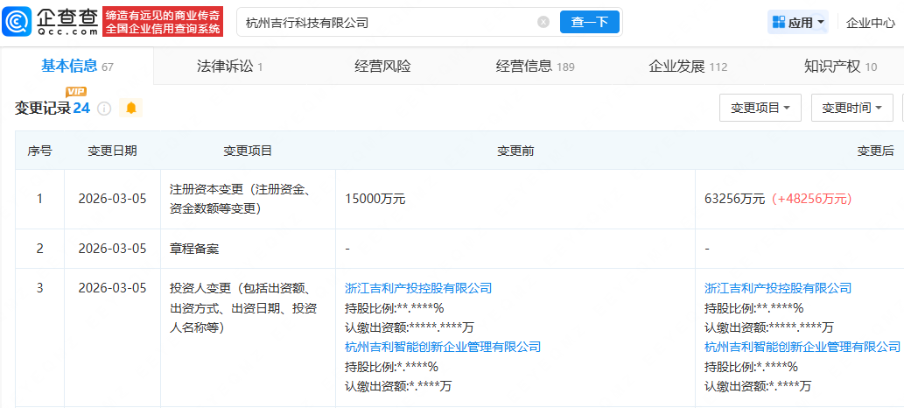The height and width of the screenshot is (408, 904).
Task: Open the 企业中心 link
Action: pyautogui.click(x=870, y=23)
